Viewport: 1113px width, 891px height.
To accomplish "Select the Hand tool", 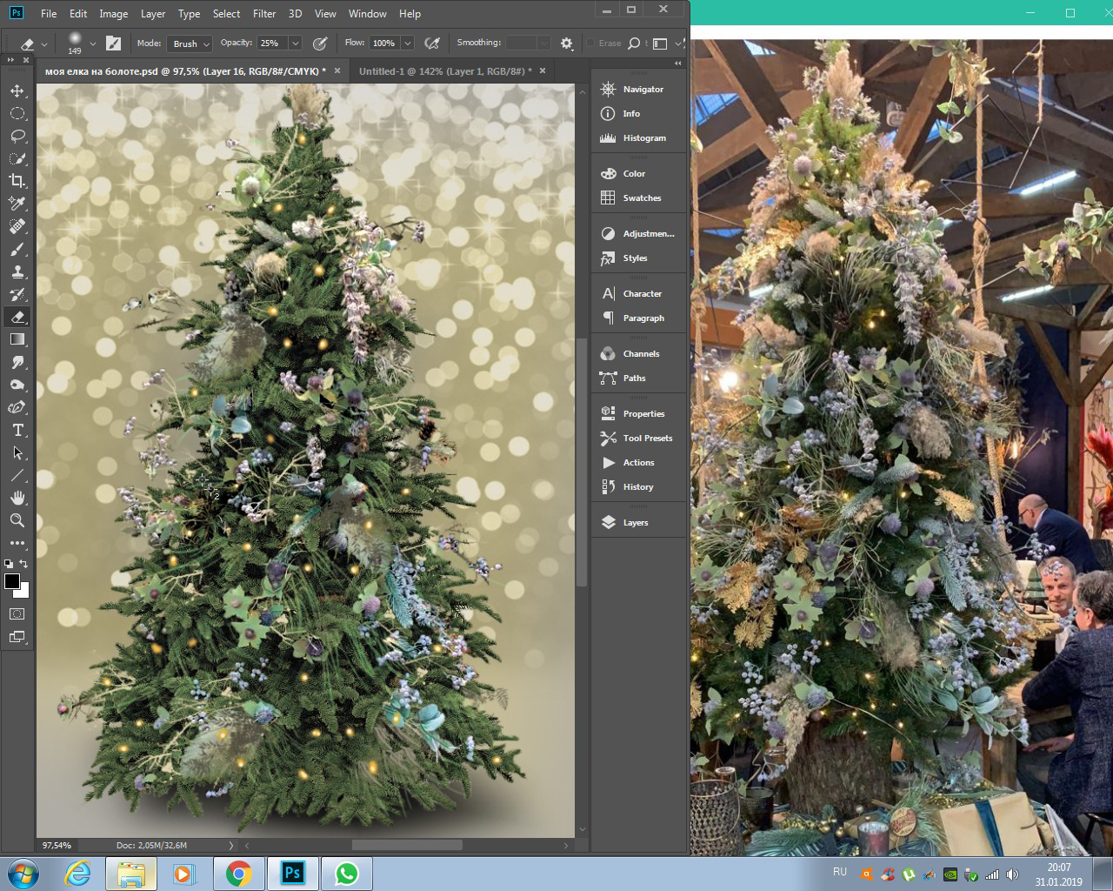I will 17,498.
